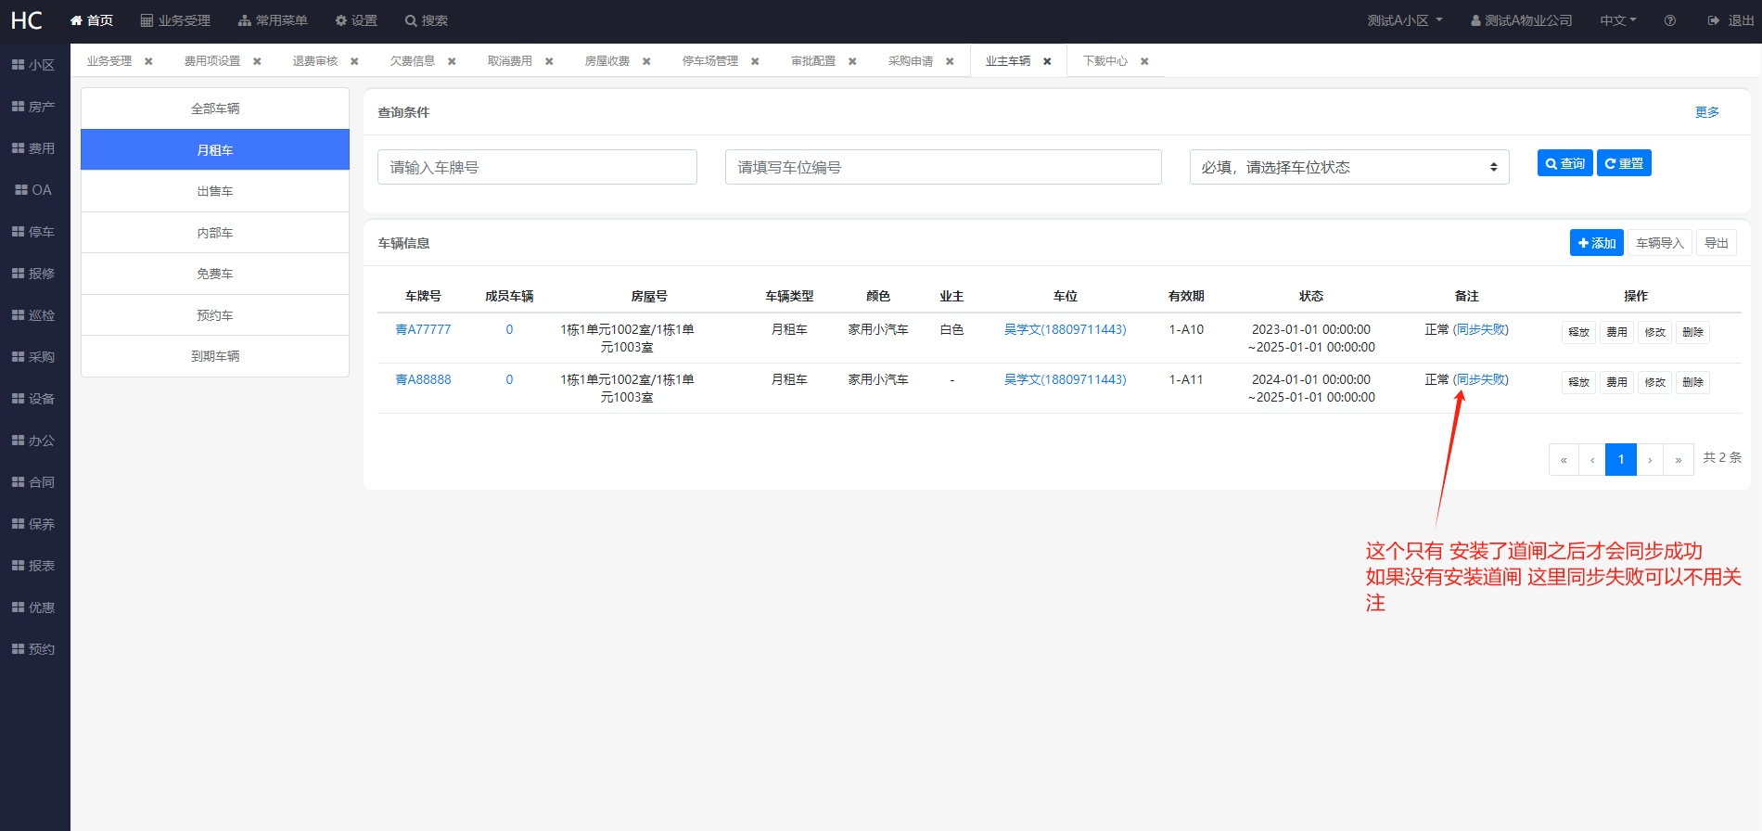Switch to the 房屋收费 tab
Screen dimensions: 1762x831
coord(606,61)
